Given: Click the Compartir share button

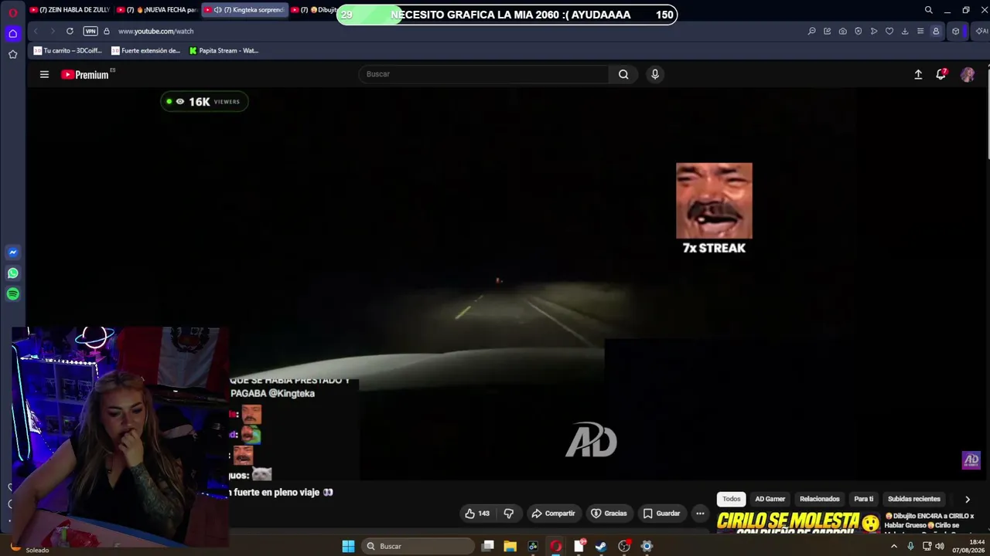Looking at the screenshot, I should [x=552, y=514].
